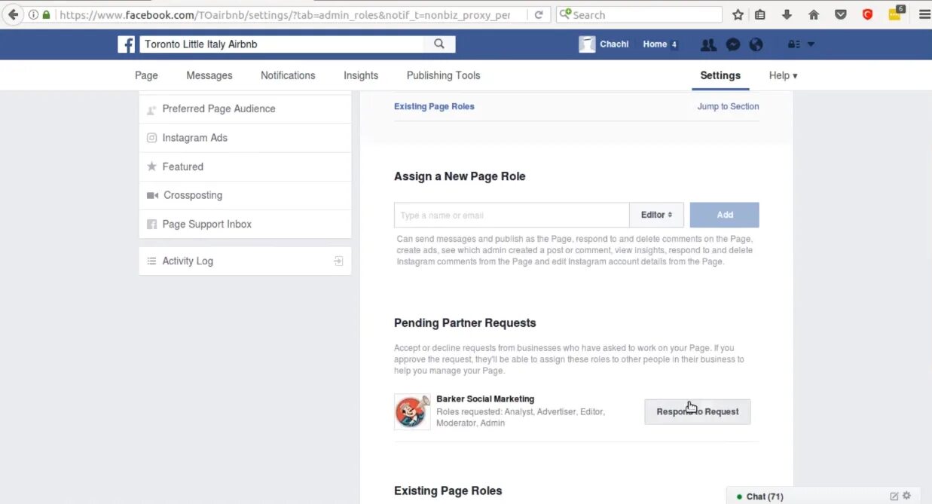Open the Editor role dropdown
932x504 pixels.
coord(656,215)
